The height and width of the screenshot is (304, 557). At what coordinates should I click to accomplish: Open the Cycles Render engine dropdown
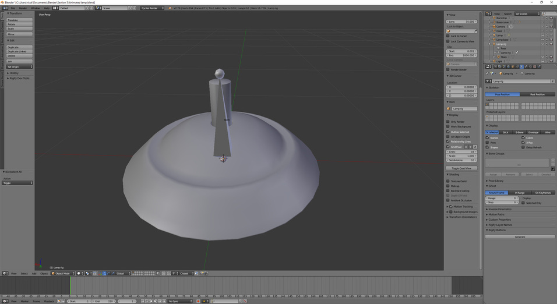point(153,8)
